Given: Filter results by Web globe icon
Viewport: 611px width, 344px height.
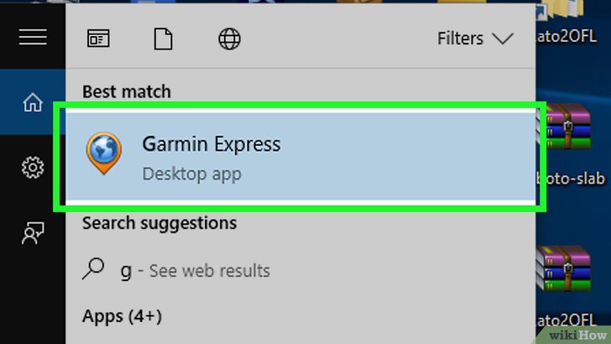Looking at the screenshot, I should pyautogui.click(x=229, y=39).
